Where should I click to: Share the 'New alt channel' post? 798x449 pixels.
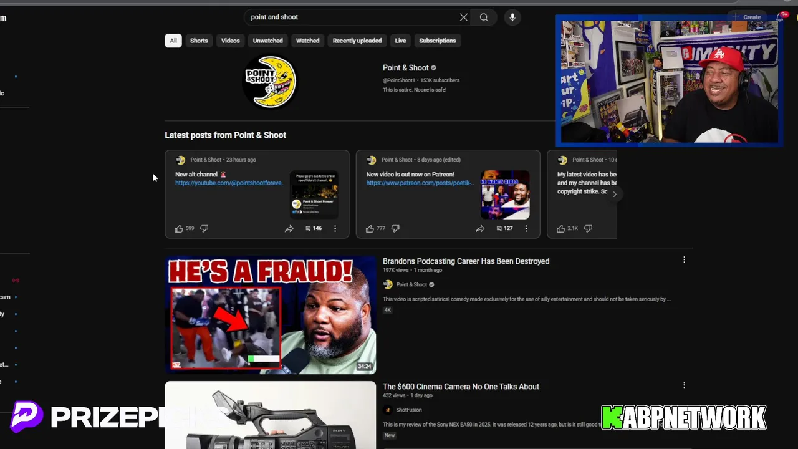(289, 229)
